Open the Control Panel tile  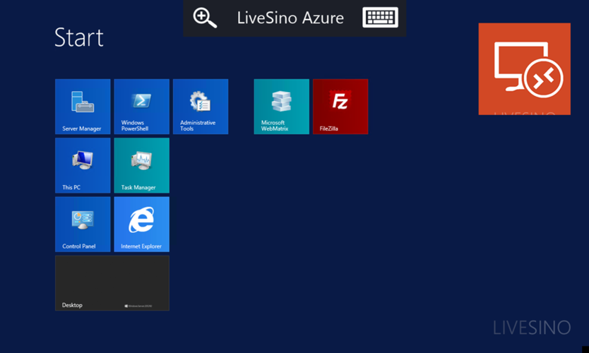83,225
